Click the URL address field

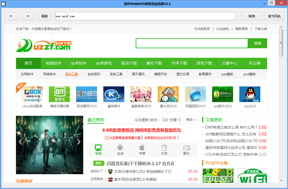[145, 16]
